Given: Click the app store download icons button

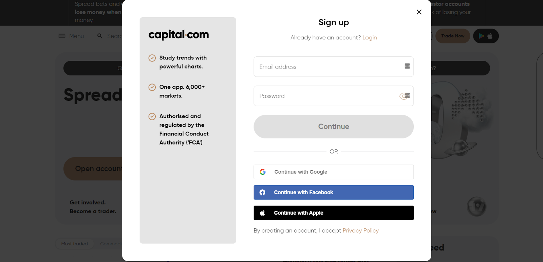Looking at the screenshot, I should click(x=486, y=36).
